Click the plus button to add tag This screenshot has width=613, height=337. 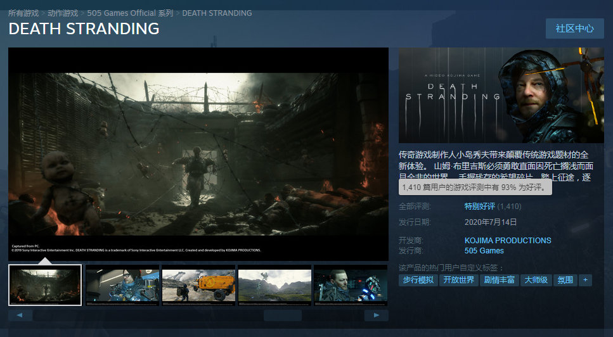585,279
